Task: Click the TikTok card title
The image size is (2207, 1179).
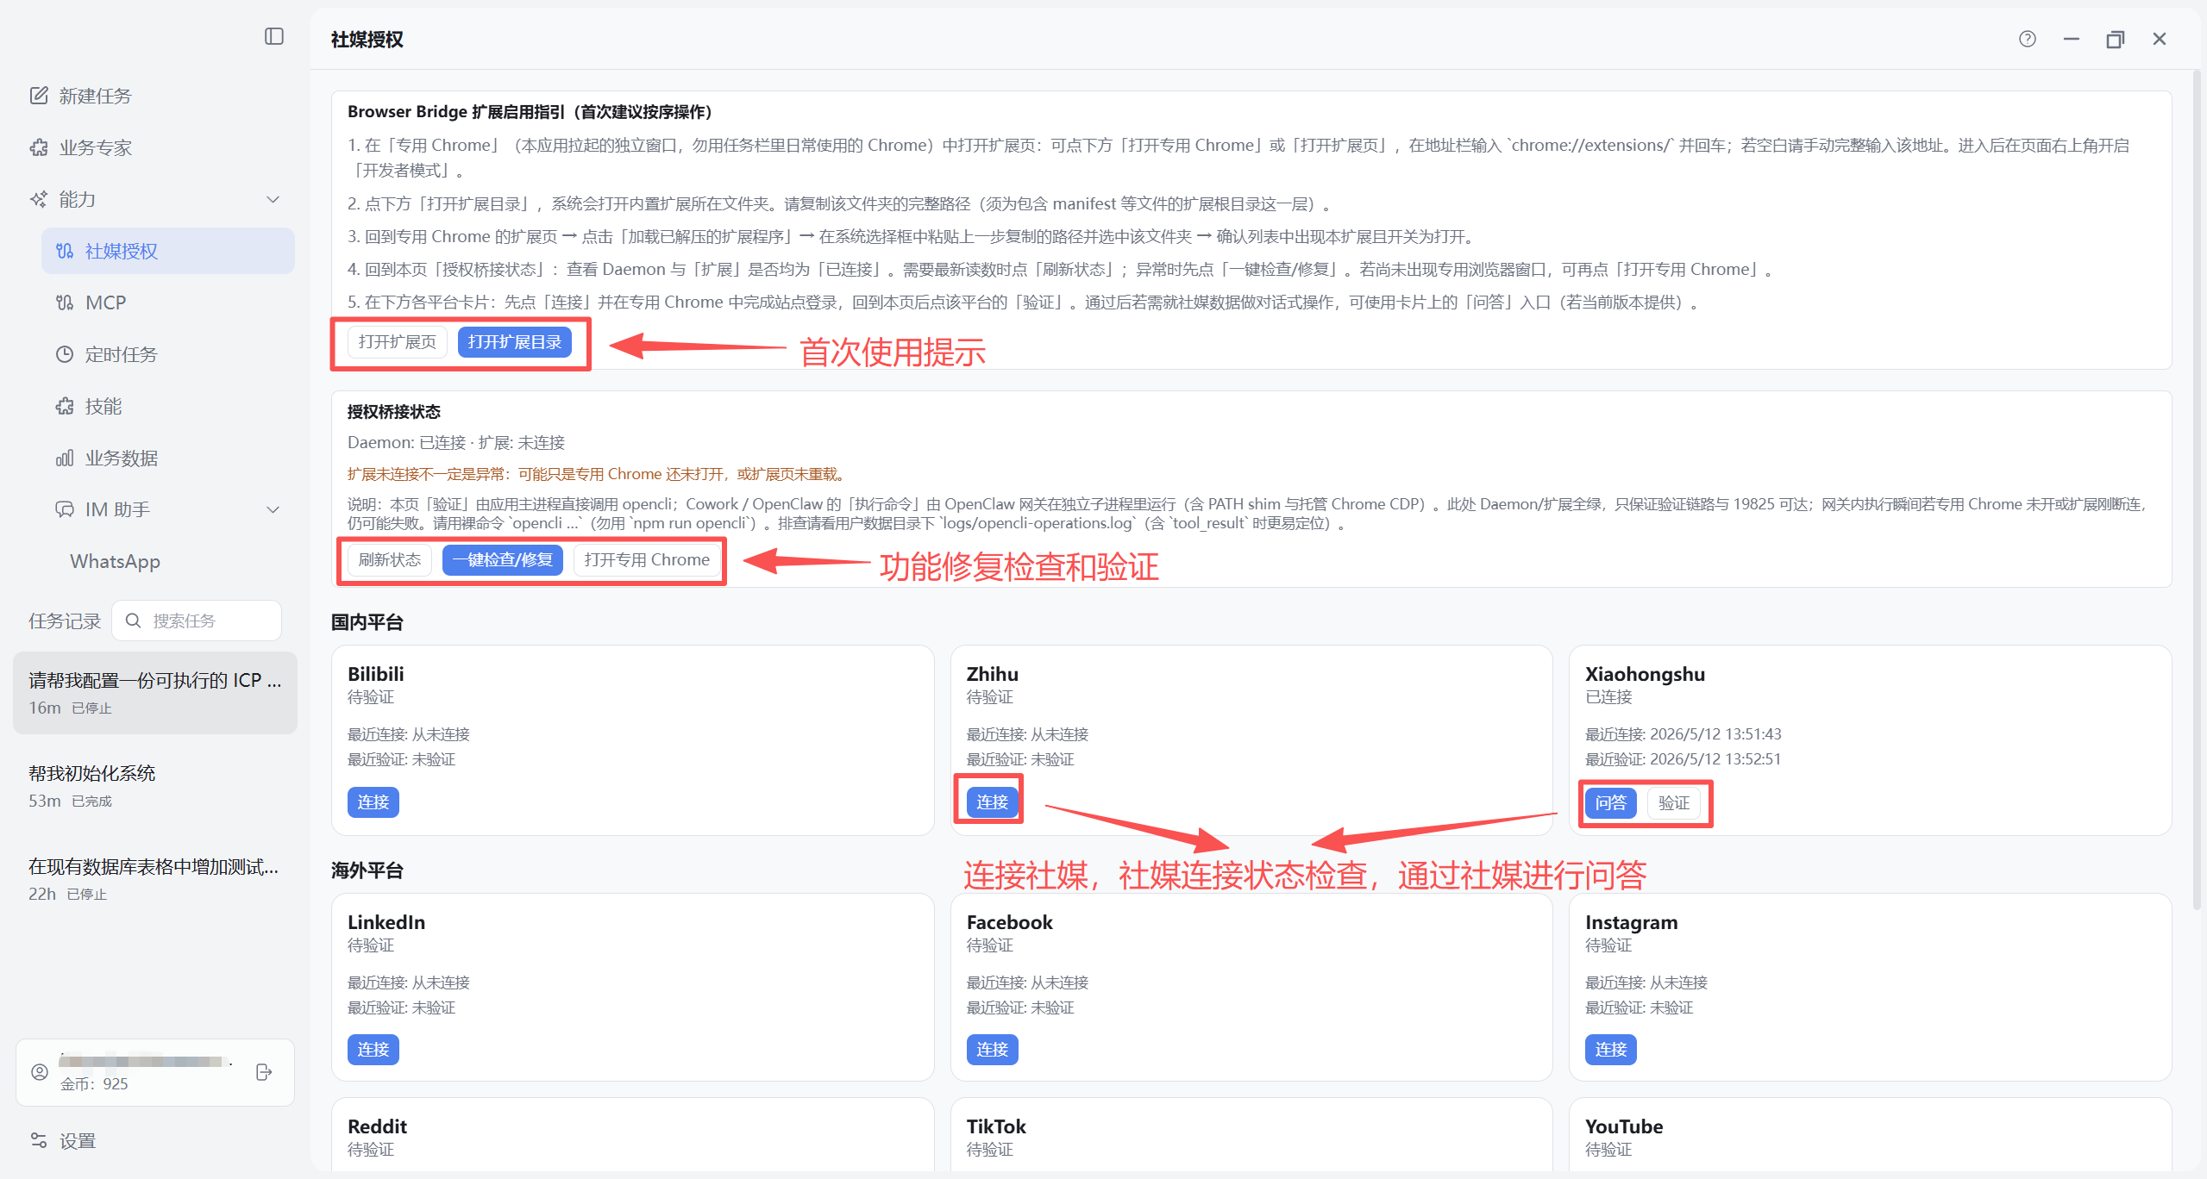Action: (x=996, y=1126)
